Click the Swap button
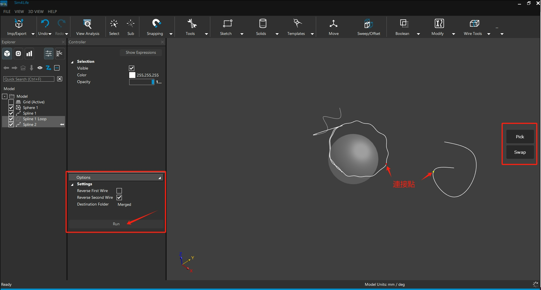 (x=520, y=152)
